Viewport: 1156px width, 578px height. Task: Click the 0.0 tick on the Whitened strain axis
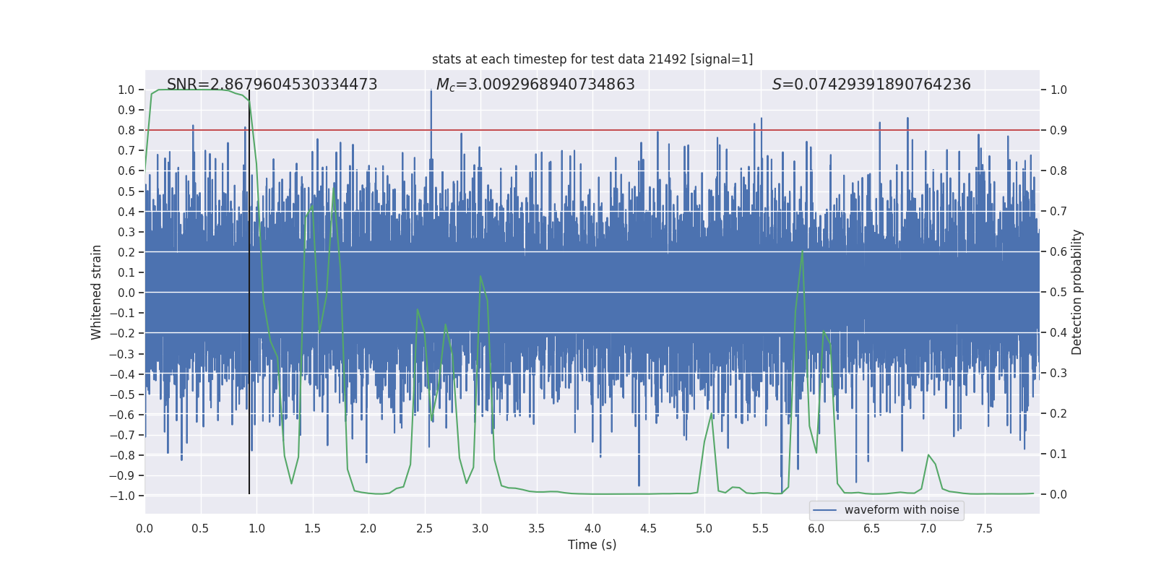126,293
